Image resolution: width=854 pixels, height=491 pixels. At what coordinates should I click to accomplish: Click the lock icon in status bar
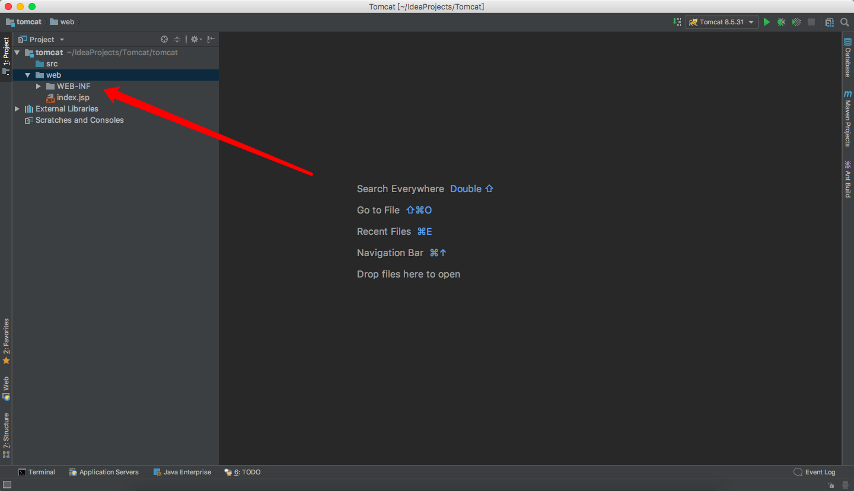click(832, 485)
